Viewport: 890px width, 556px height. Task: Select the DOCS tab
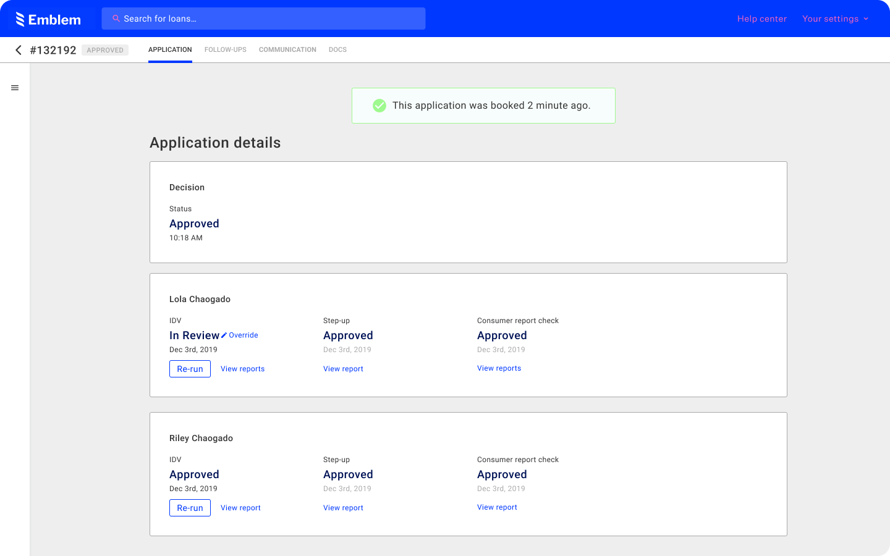coord(337,49)
